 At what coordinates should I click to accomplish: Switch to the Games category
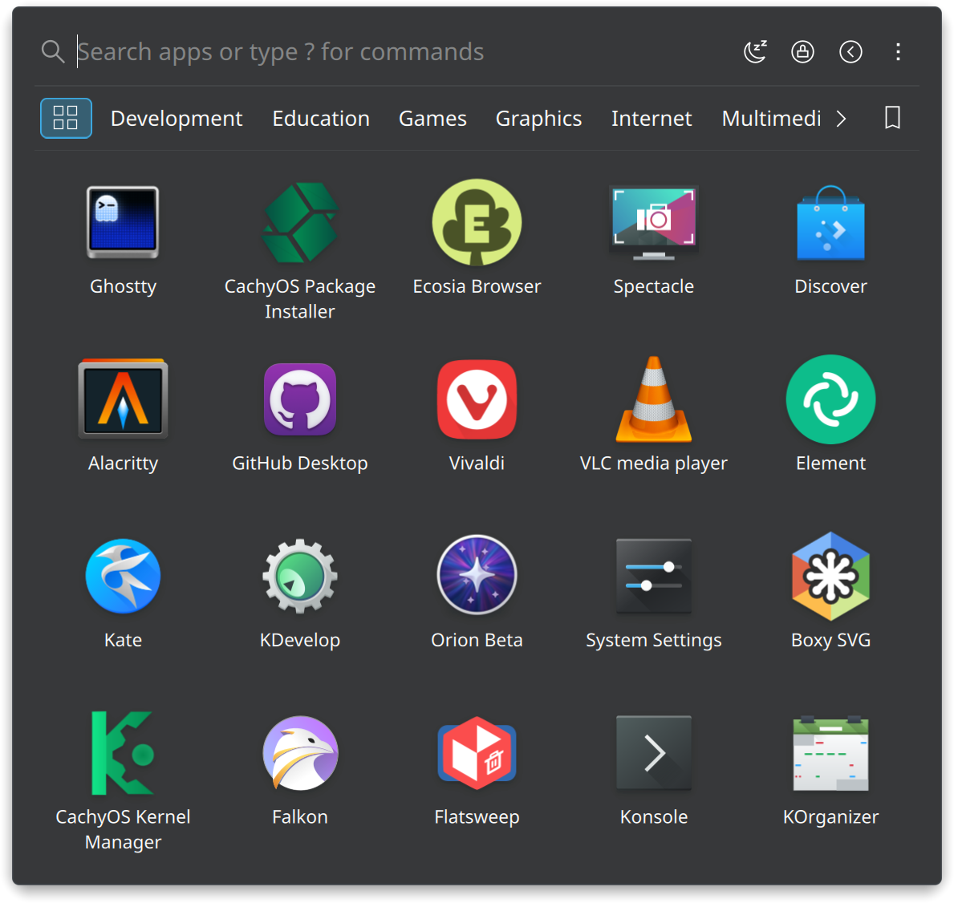(432, 119)
